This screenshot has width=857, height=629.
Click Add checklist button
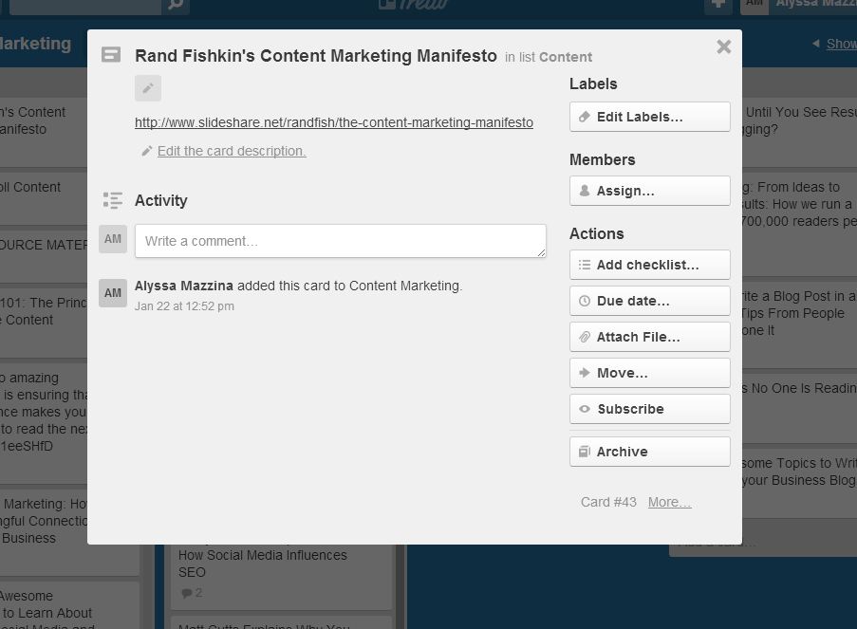[x=650, y=265]
